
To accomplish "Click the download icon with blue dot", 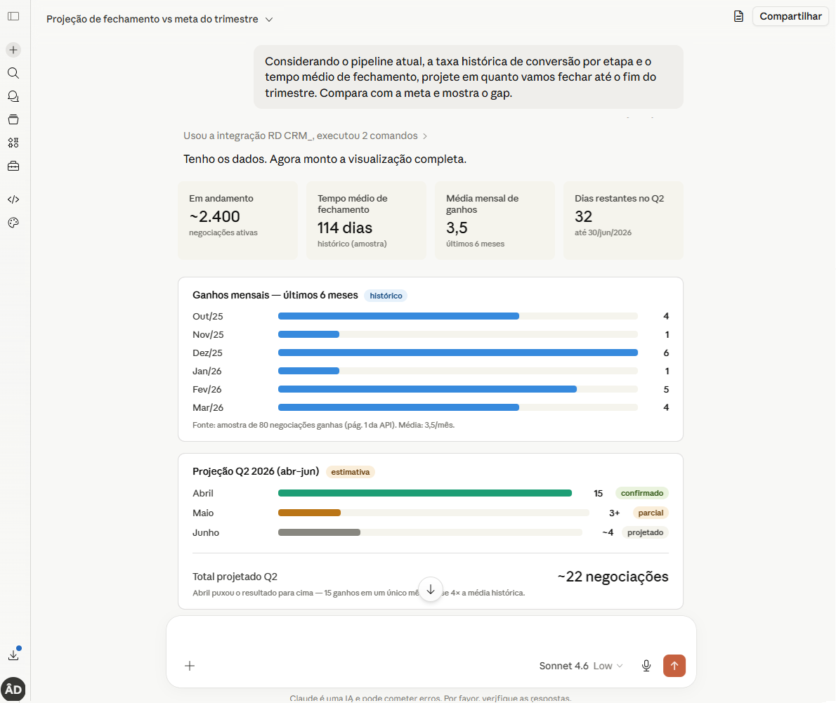I will point(13,655).
